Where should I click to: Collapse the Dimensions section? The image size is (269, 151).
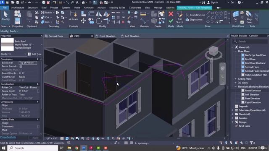(37, 102)
